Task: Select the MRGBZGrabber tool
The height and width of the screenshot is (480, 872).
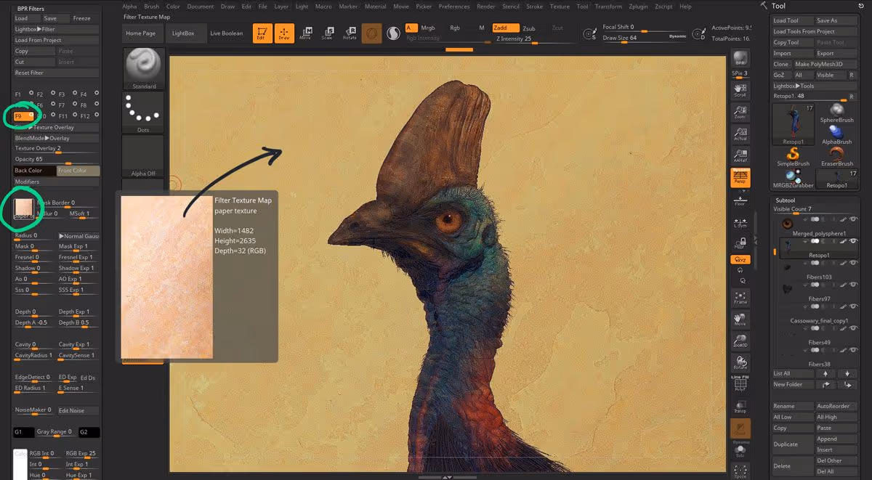Action: pyautogui.click(x=793, y=178)
